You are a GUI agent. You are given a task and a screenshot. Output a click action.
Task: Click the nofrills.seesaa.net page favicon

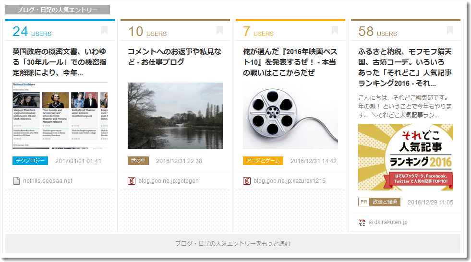click(16, 181)
